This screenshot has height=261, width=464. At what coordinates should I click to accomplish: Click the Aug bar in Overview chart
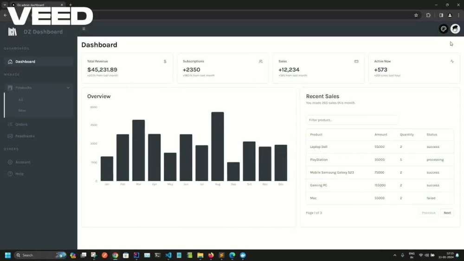218,146
